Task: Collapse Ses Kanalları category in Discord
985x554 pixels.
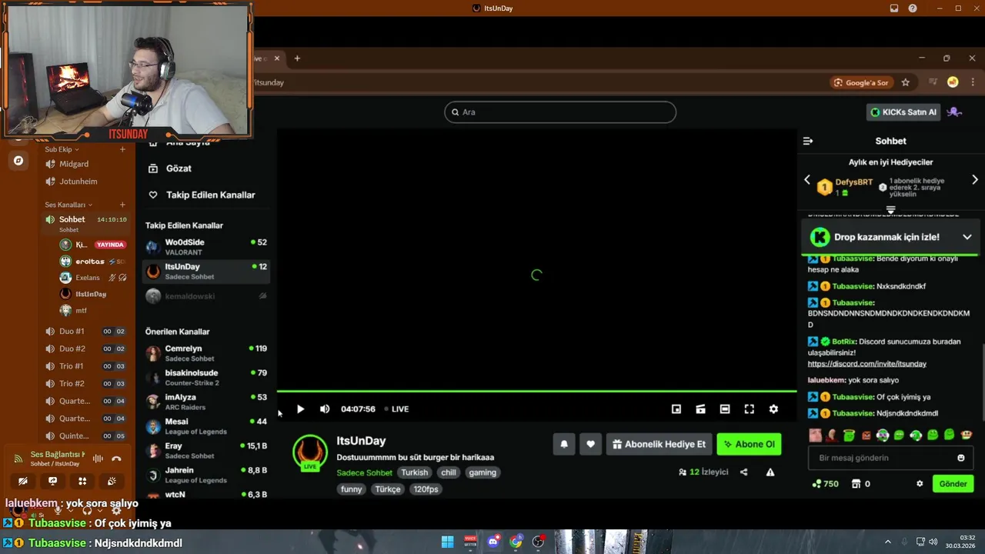Action: coord(68,205)
